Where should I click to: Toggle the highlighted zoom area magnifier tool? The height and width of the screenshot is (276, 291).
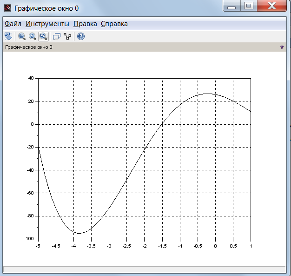click(43, 36)
